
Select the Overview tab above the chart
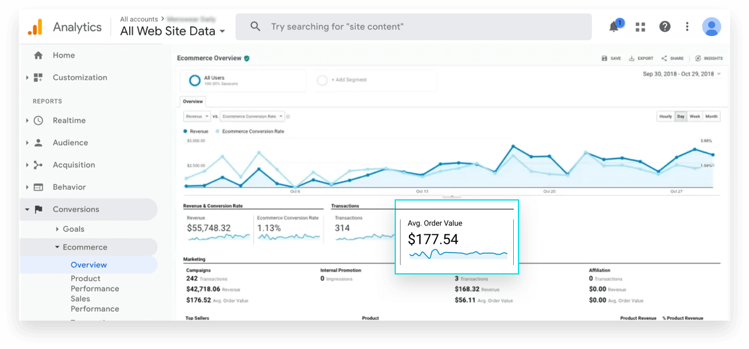click(x=193, y=101)
